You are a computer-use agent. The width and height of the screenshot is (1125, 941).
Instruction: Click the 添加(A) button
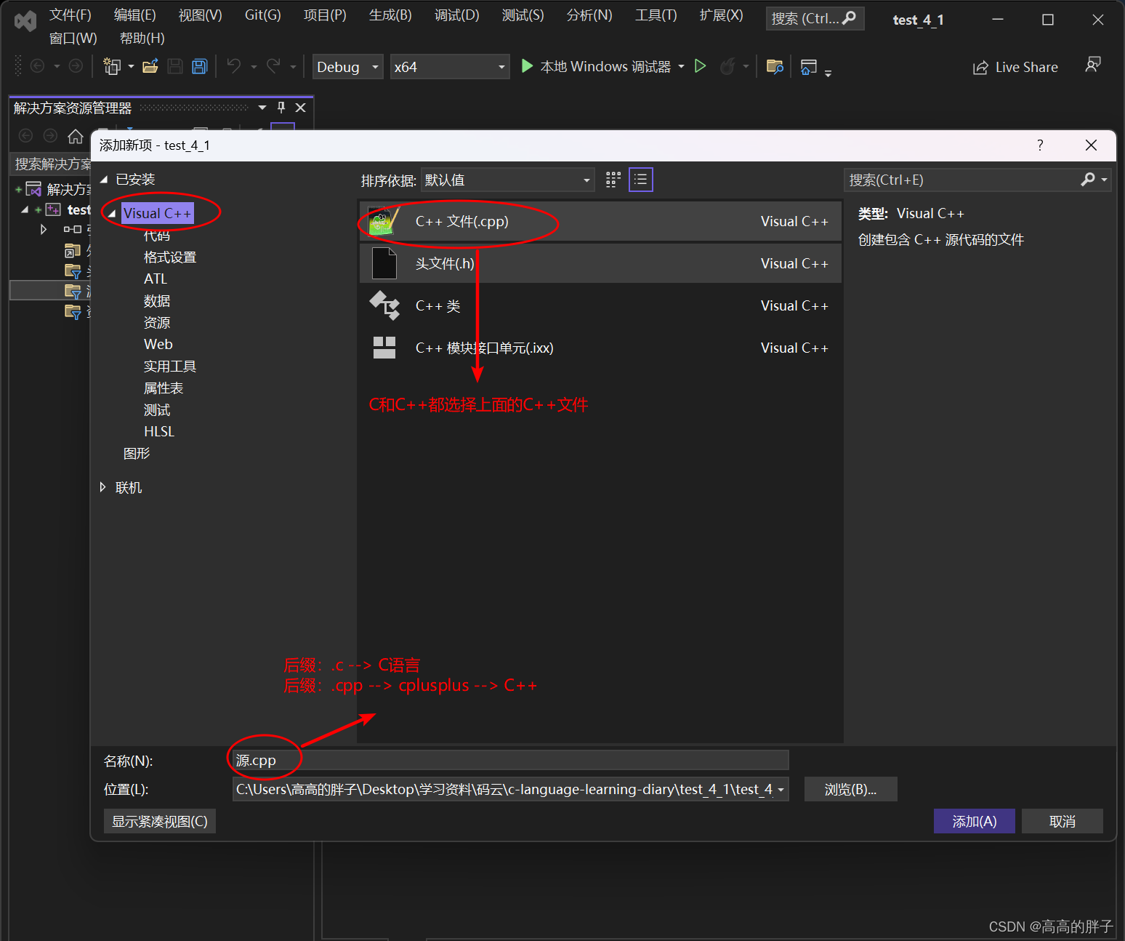pyautogui.click(x=975, y=821)
